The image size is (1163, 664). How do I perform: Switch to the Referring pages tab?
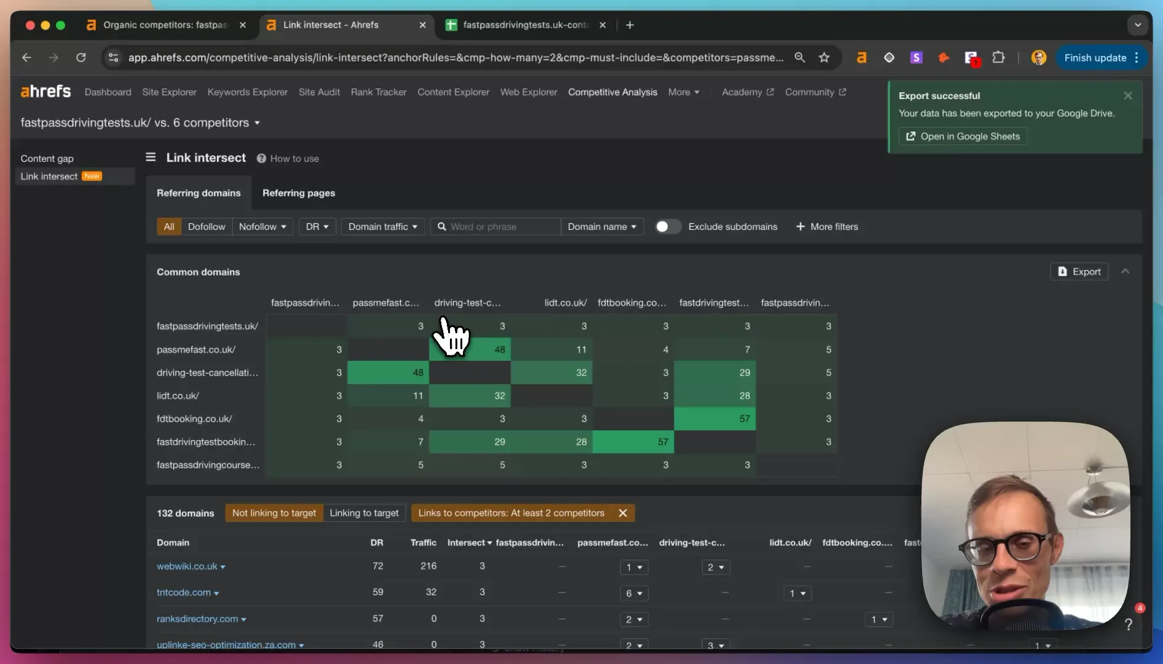[x=299, y=193]
